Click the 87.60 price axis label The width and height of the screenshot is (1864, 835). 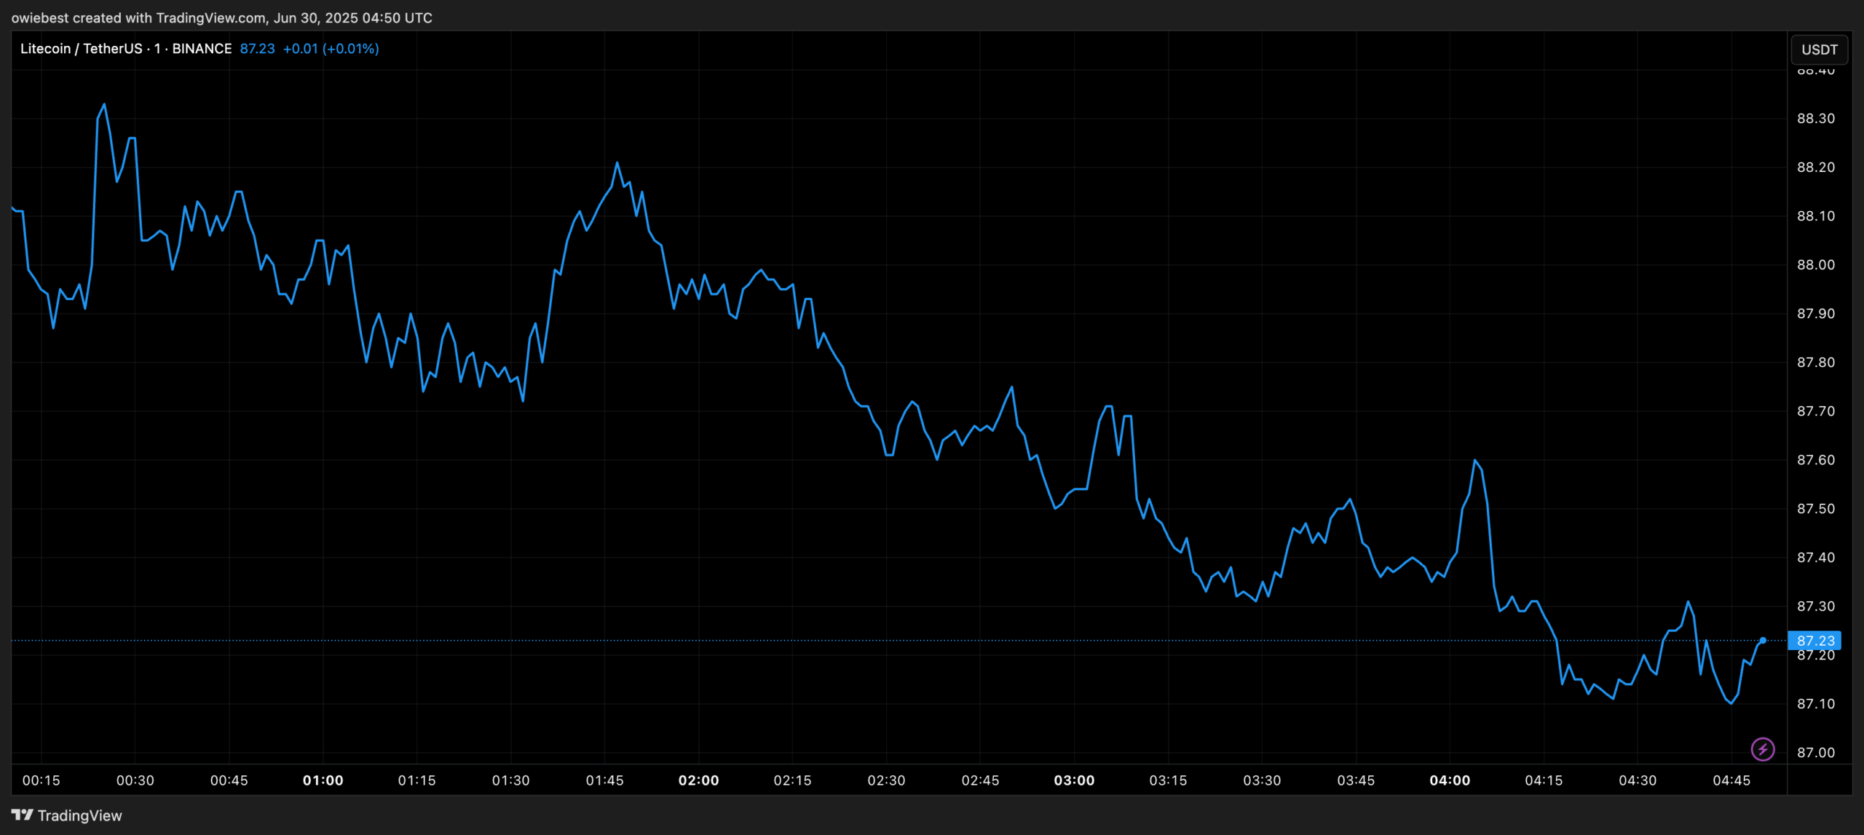1816,460
